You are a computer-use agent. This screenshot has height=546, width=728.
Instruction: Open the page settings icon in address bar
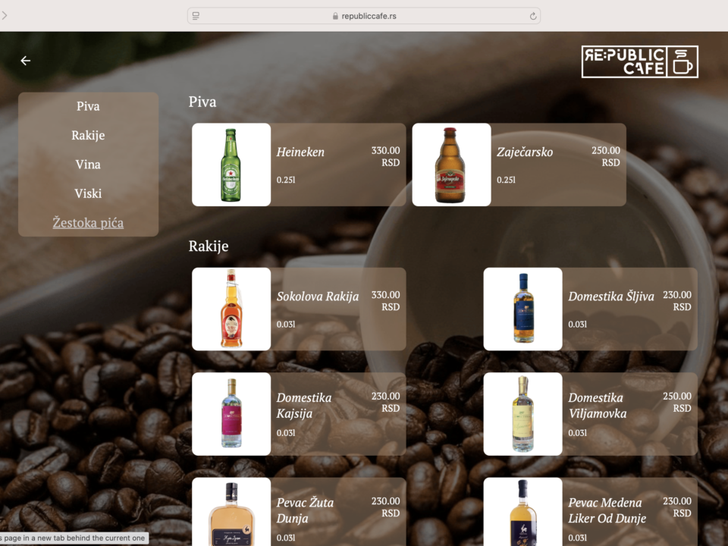(196, 16)
